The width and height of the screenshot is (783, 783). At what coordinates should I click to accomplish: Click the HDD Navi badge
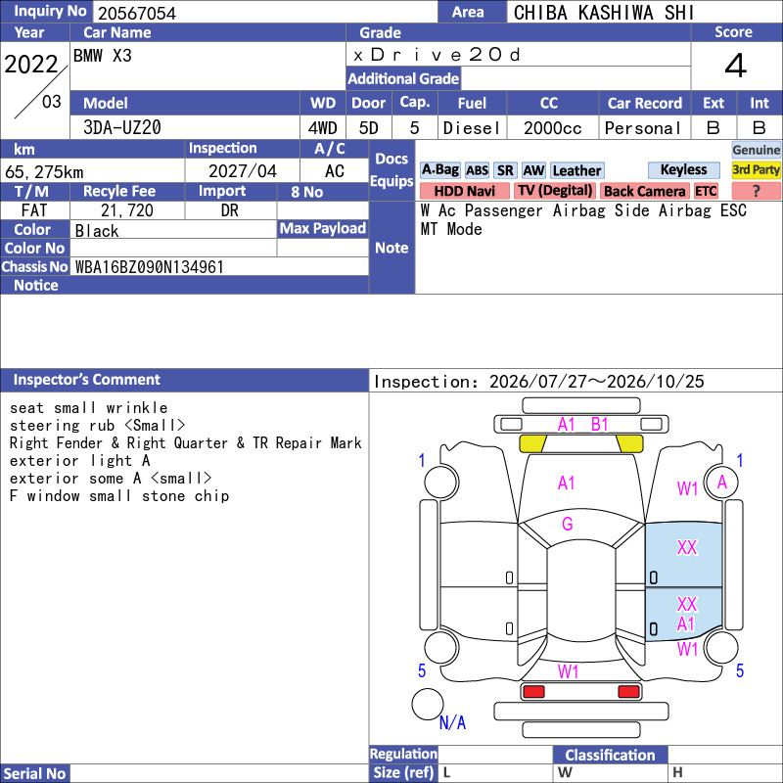464,191
